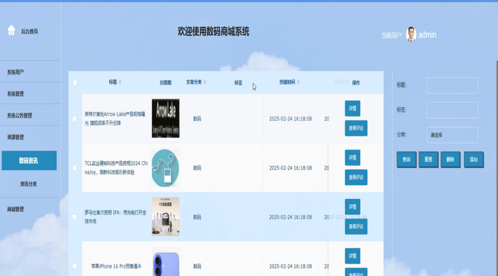Click the admin username text

pos(427,35)
